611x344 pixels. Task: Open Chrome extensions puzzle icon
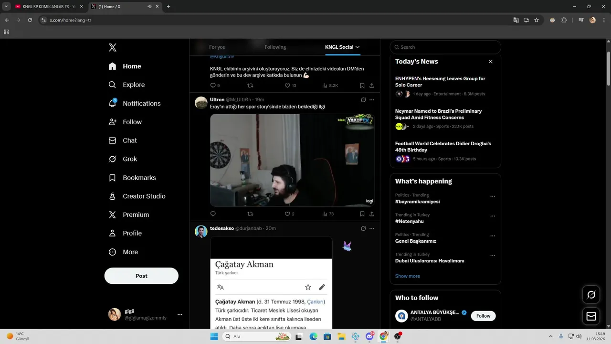tap(564, 20)
